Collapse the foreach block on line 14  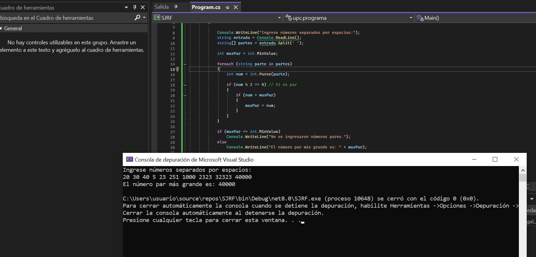(185, 64)
